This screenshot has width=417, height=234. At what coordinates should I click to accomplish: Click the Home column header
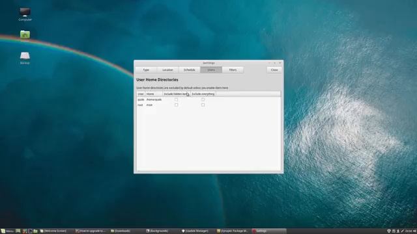tap(154, 94)
